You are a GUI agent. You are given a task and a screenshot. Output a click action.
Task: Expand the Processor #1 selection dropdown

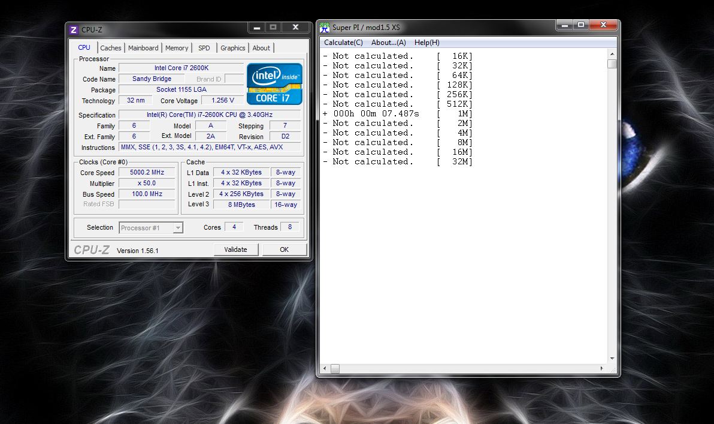point(178,227)
